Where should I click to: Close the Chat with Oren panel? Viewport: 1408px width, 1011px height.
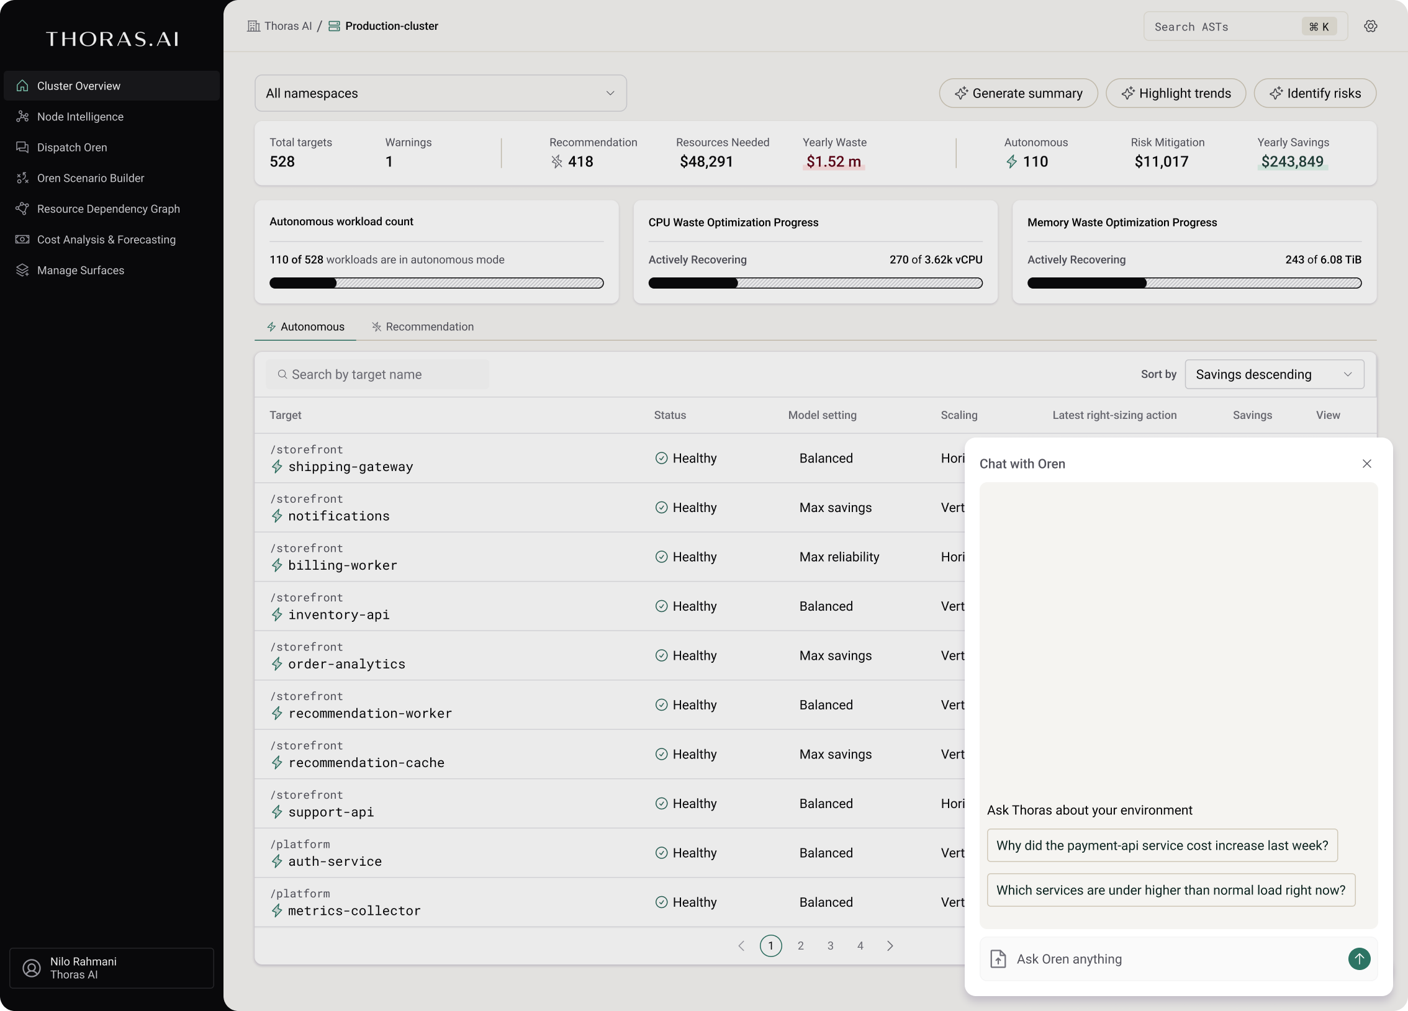(1367, 464)
